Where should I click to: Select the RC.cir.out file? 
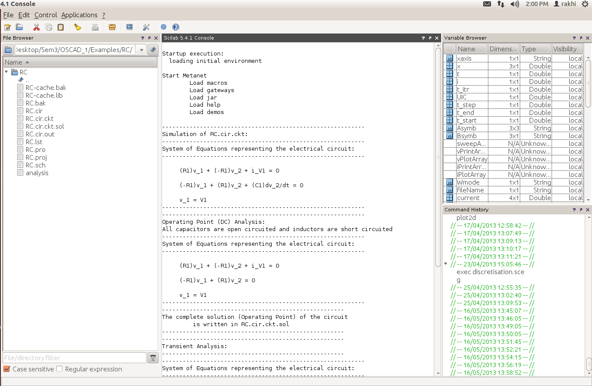pyautogui.click(x=40, y=134)
